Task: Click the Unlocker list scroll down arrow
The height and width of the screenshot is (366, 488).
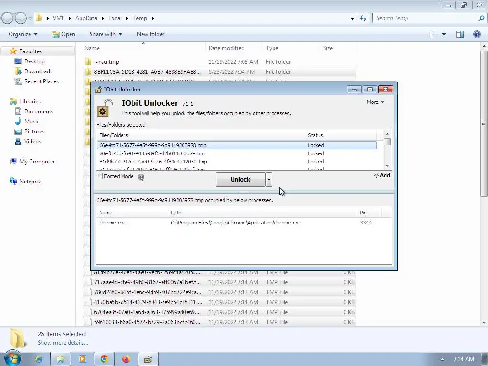Action: pos(387,165)
